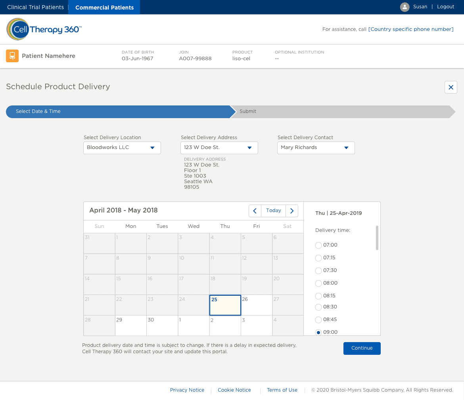Close the Schedule Product Delivery form
464x400 pixels.
click(x=451, y=87)
